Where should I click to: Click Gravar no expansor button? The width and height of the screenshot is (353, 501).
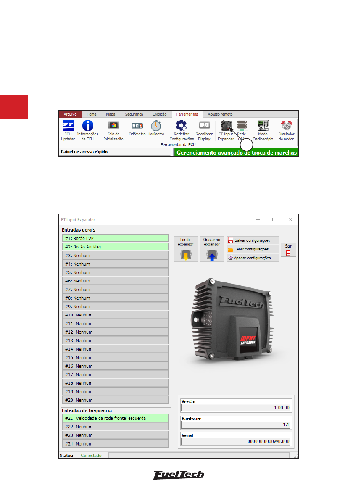point(212,249)
